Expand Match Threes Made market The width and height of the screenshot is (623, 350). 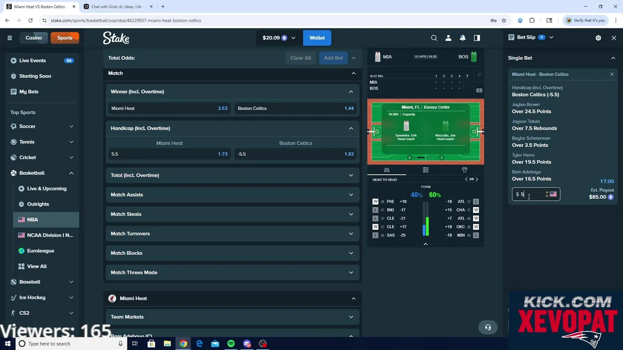(x=232, y=272)
